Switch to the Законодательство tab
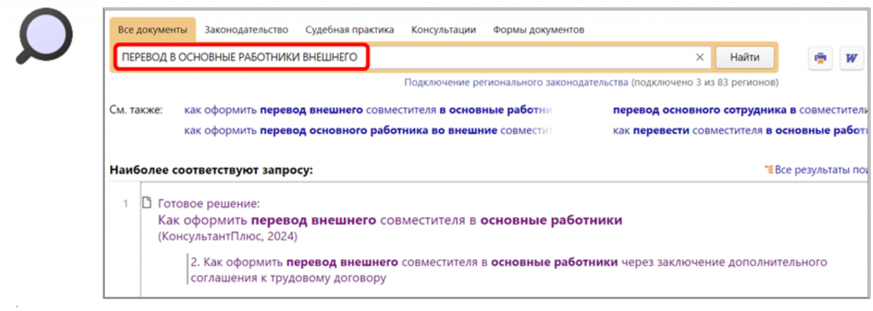Screen dimensions: 873x311 pyautogui.click(x=246, y=30)
